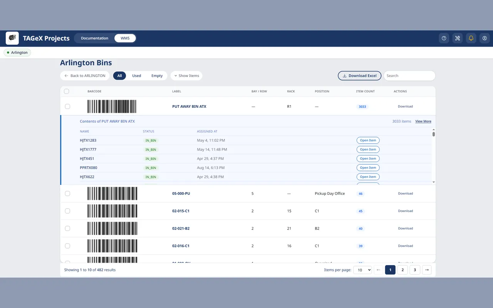Switch to the Documentation tab
Image resolution: width=493 pixels, height=308 pixels.
click(x=94, y=38)
